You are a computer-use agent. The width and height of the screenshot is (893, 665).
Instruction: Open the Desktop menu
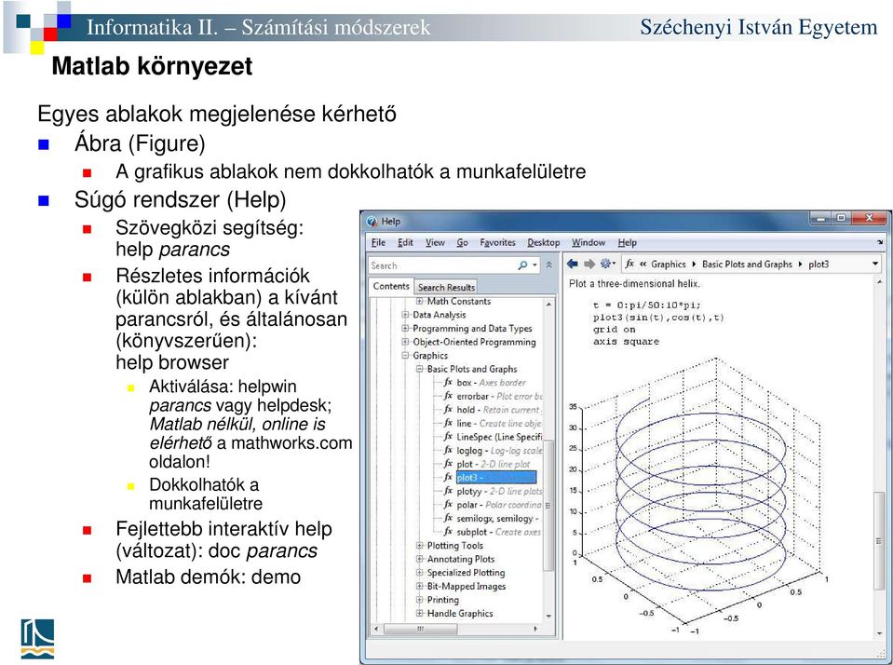pyautogui.click(x=543, y=243)
